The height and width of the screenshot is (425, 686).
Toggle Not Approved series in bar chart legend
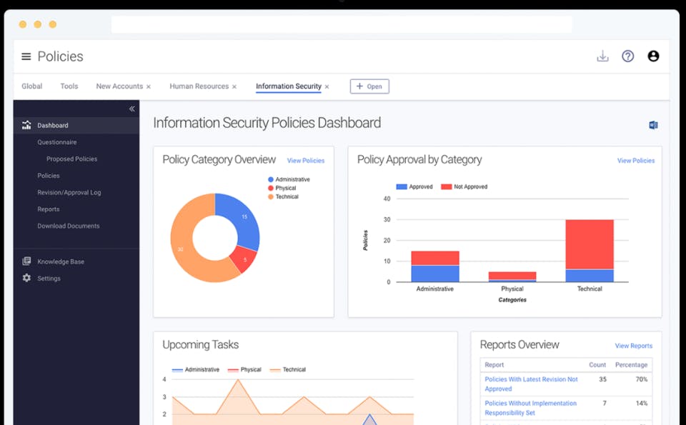click(464, 186)
